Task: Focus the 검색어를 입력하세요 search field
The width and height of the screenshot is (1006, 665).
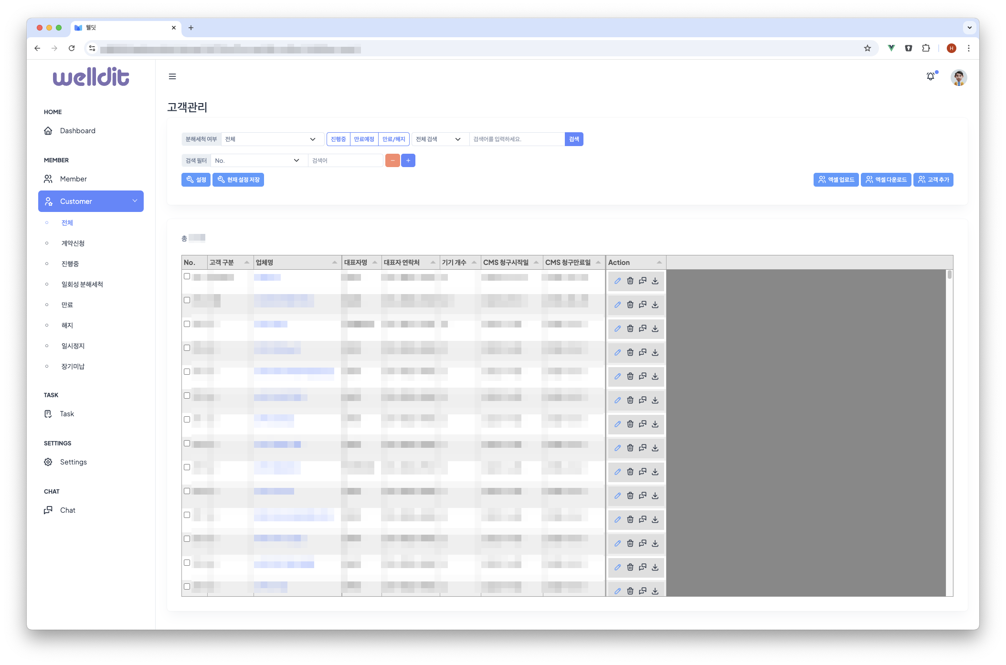Action: point(517,139)
